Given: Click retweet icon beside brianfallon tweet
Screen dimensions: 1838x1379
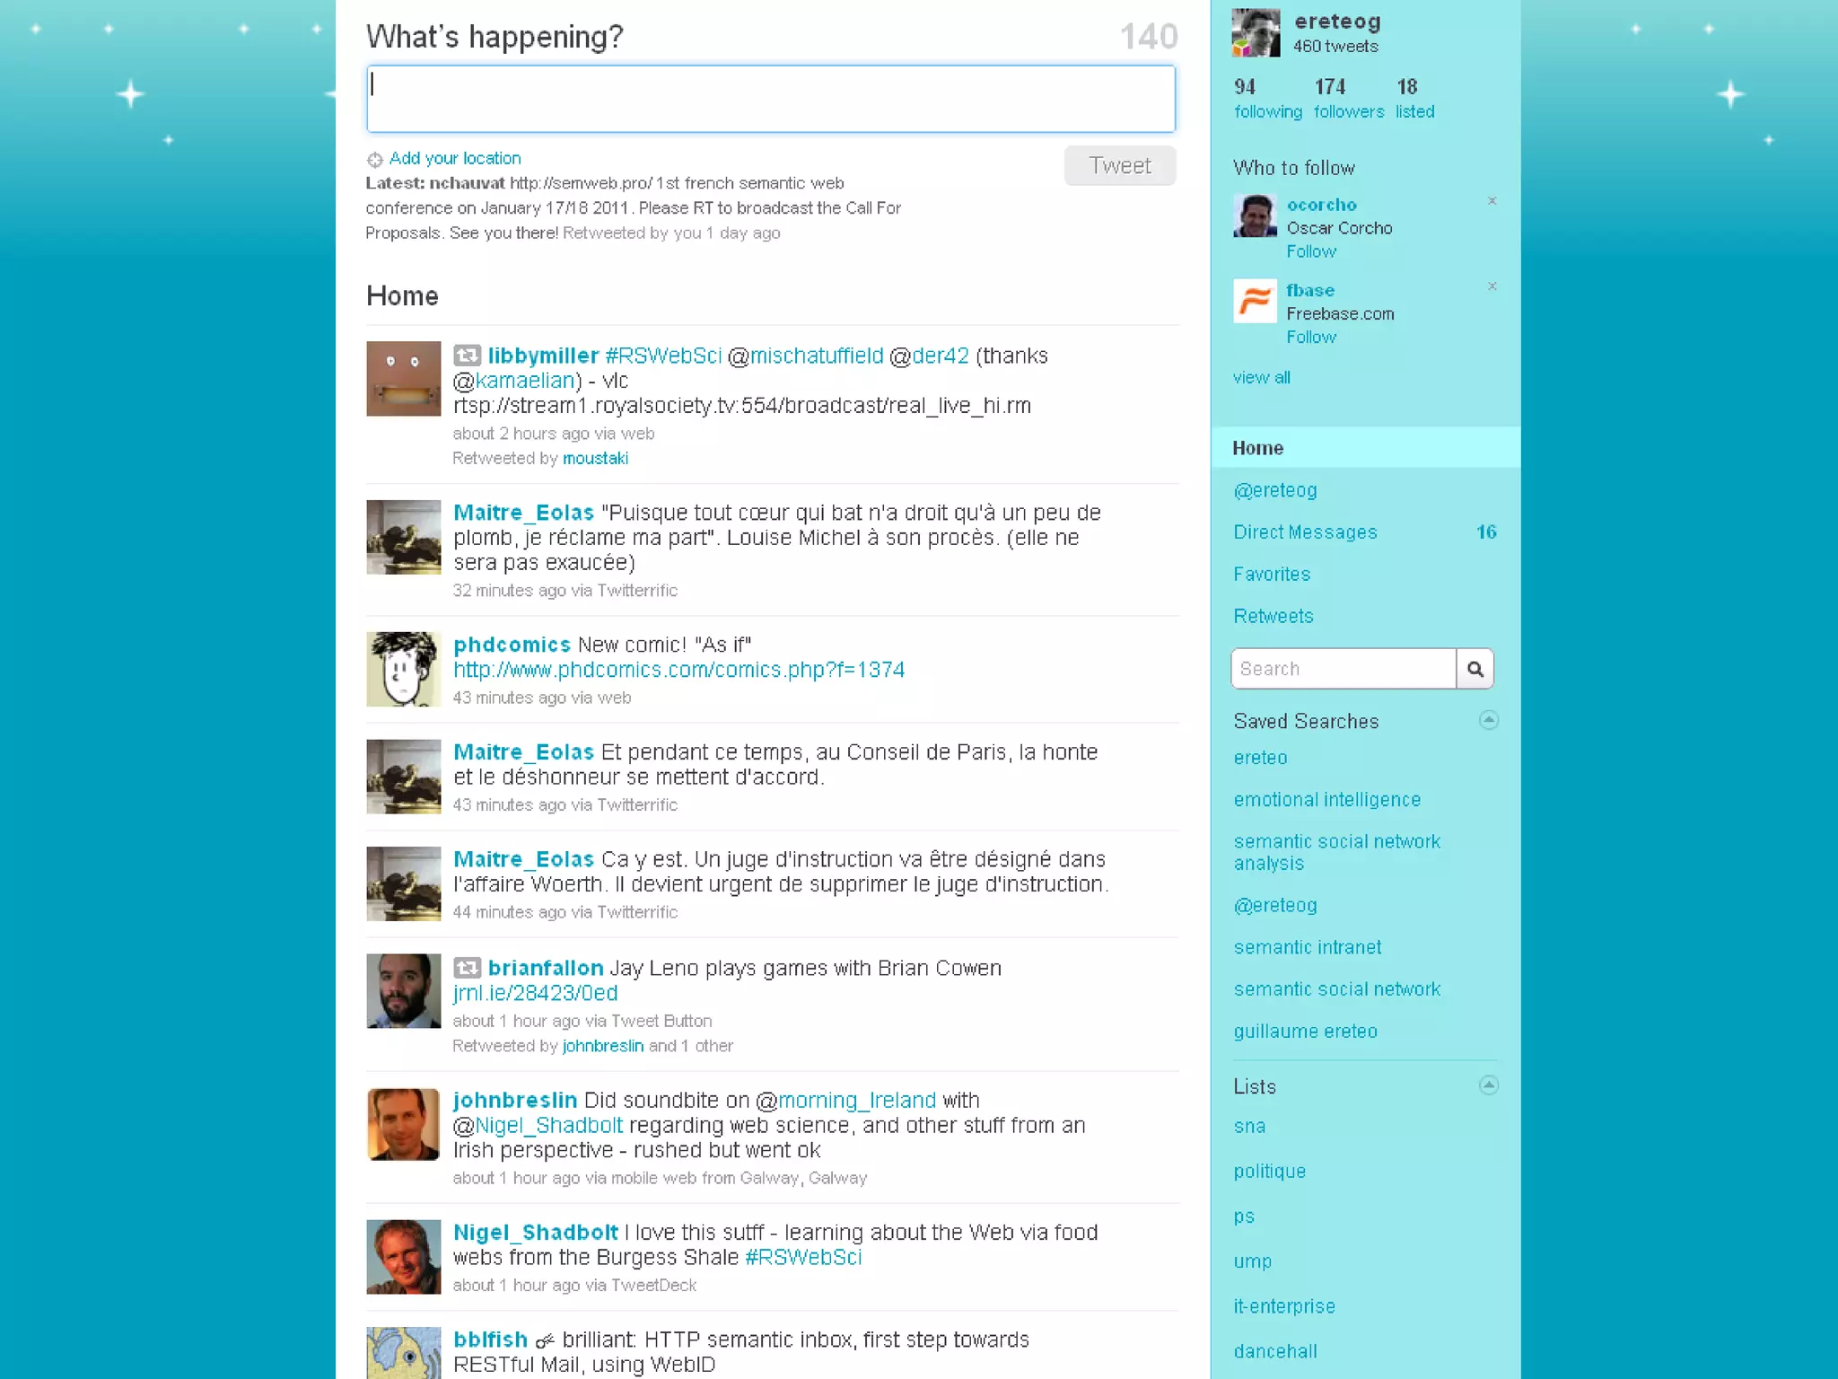Looking at the screenshot, I should point(467,968).
